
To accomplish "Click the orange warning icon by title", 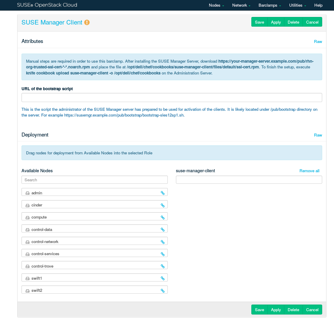I will (87, 22).
